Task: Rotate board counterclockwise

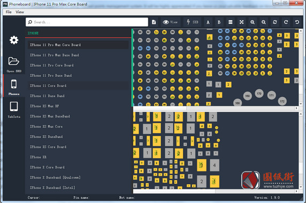Action: (297, 22)
